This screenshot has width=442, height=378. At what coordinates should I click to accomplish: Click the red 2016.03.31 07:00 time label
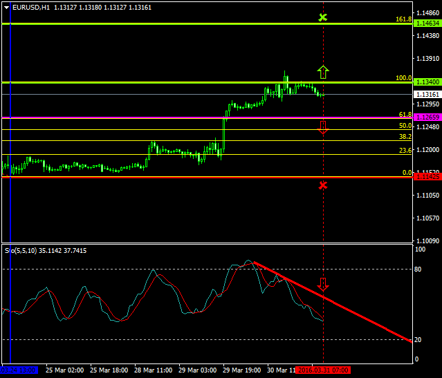click(x=323, y=370)
